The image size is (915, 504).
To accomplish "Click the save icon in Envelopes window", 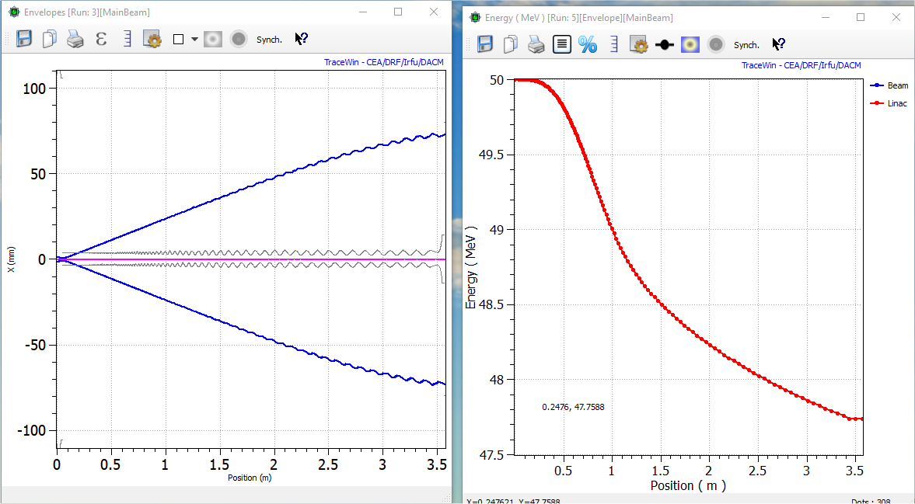I will pyautogui.click(x=24, y=39).
